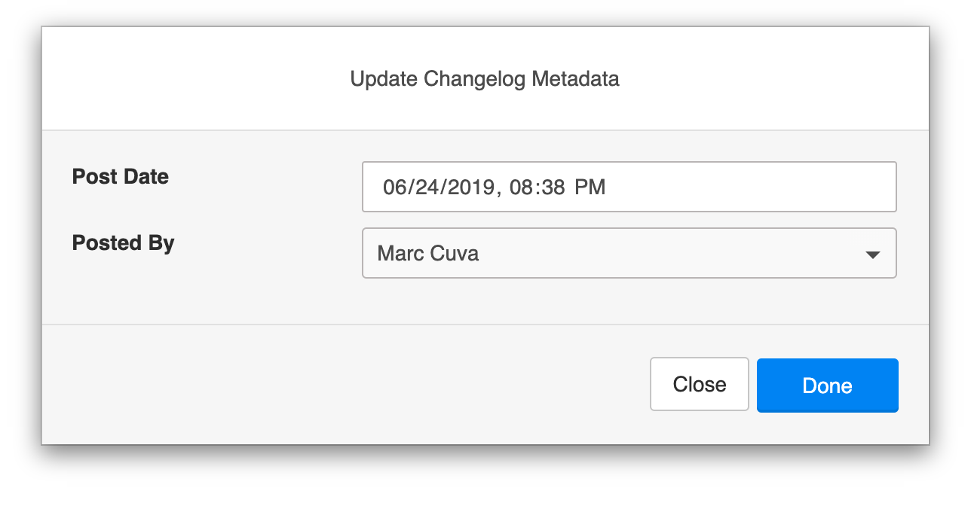
Task: Click the Post Date label
Action: tap(121, 177)
